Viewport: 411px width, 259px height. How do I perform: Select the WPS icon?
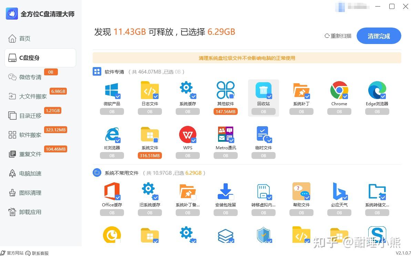click(x=188, y=134)
